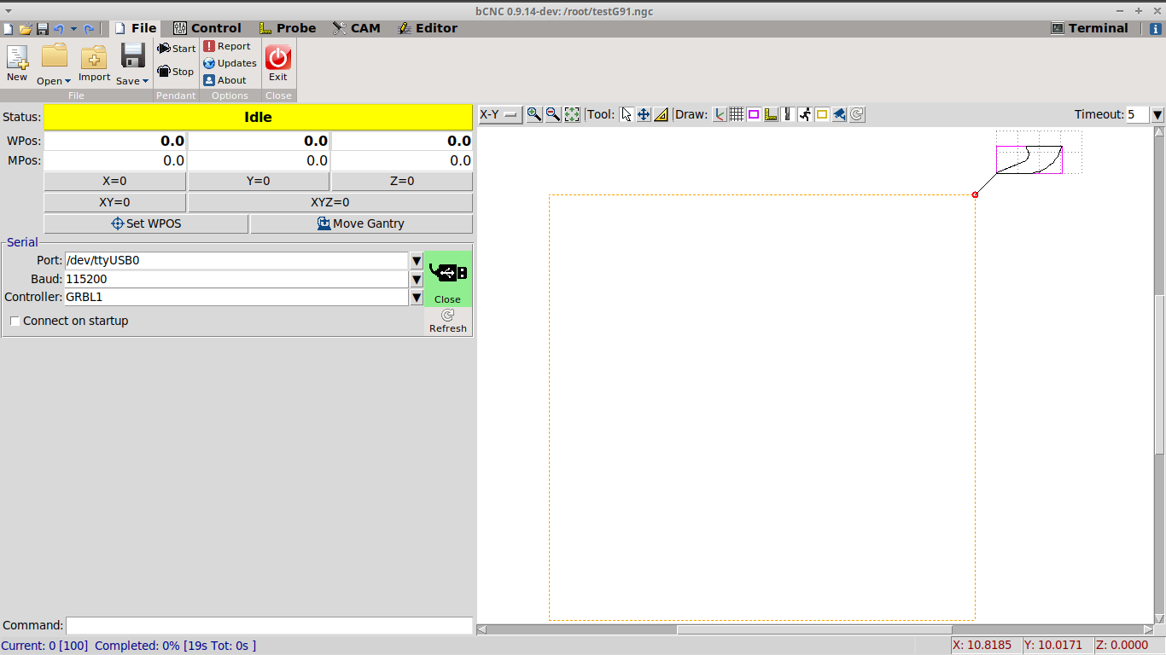This screenshot has height=655, width=1166.
Task: Fit drawing to canvas view
Action: [572, 114]
